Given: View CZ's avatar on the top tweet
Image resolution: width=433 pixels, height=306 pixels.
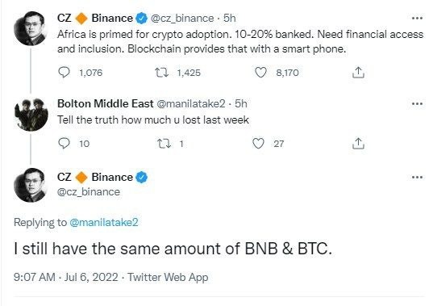Looking at the screenshot, I should tap(31, 28).
